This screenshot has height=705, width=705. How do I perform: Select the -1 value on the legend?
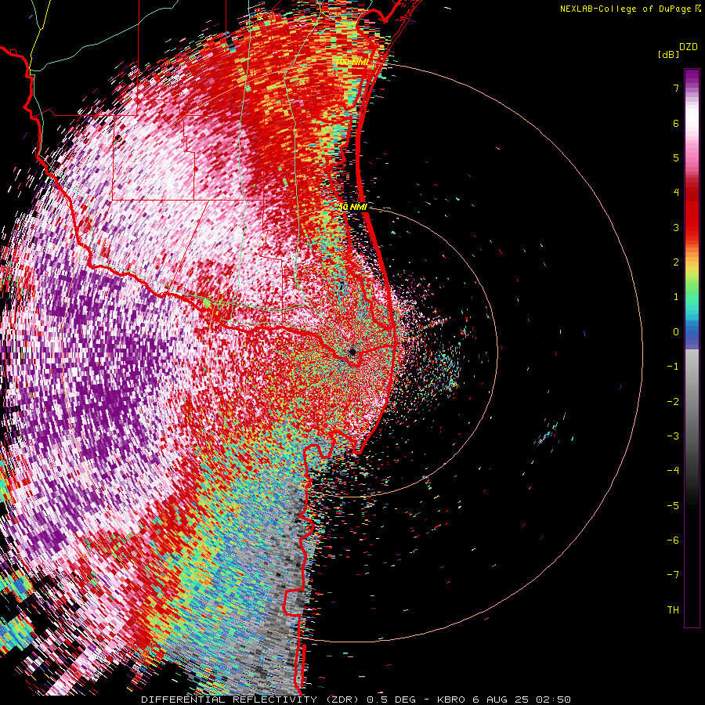(673, 367)
